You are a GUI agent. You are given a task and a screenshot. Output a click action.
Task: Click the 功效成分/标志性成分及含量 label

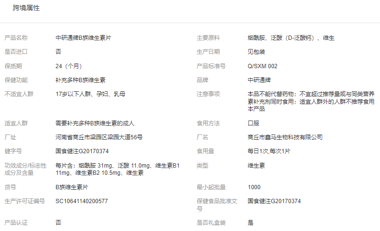[25, 169]
